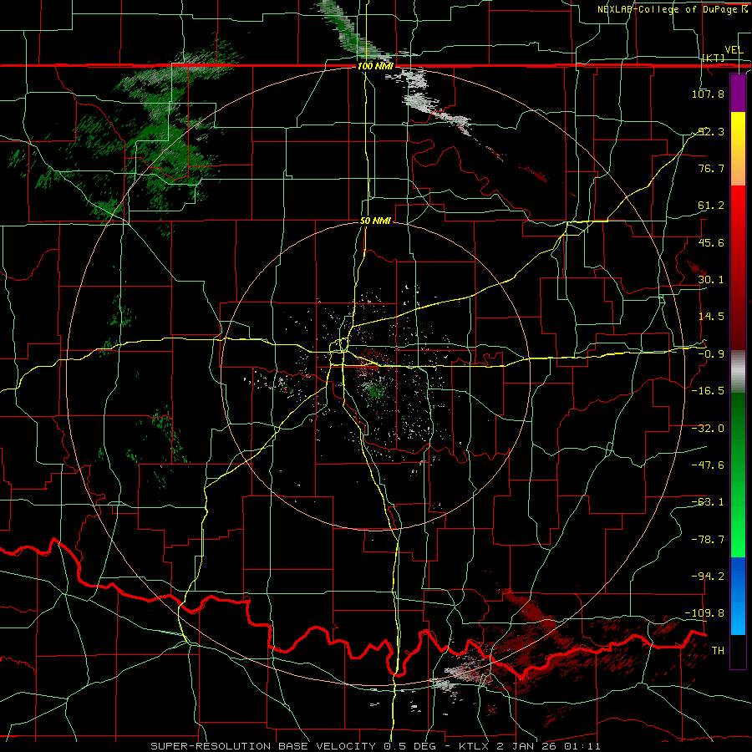752x752 pixels.
Task: Pick the dark purple TH color bar segment
Action: point(738,651)
